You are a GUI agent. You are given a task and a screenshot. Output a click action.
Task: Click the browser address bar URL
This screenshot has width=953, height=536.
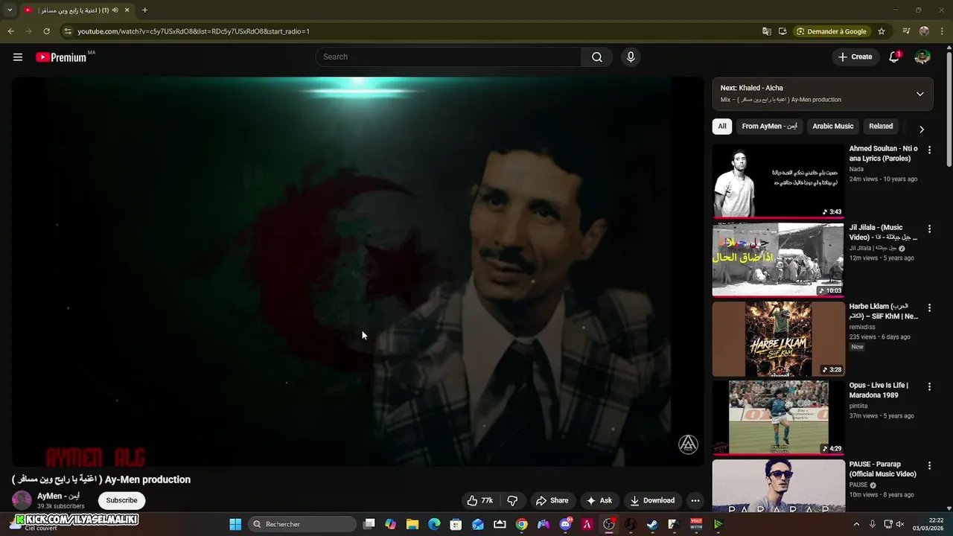(x=194, y=31)
